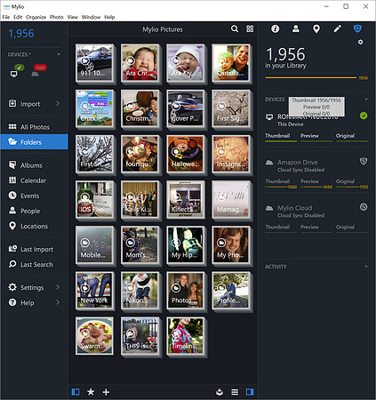Click Preview label under This Device
Viewport: 376px width, 400px height.
(309, 136)
